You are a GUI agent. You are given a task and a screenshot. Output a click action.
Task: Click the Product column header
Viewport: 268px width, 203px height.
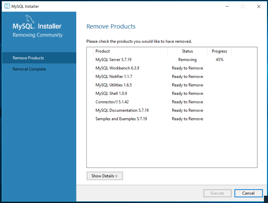pyautogui.click(x=130, y=51)
